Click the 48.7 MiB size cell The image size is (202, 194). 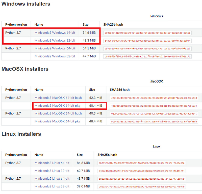point(83,179)
